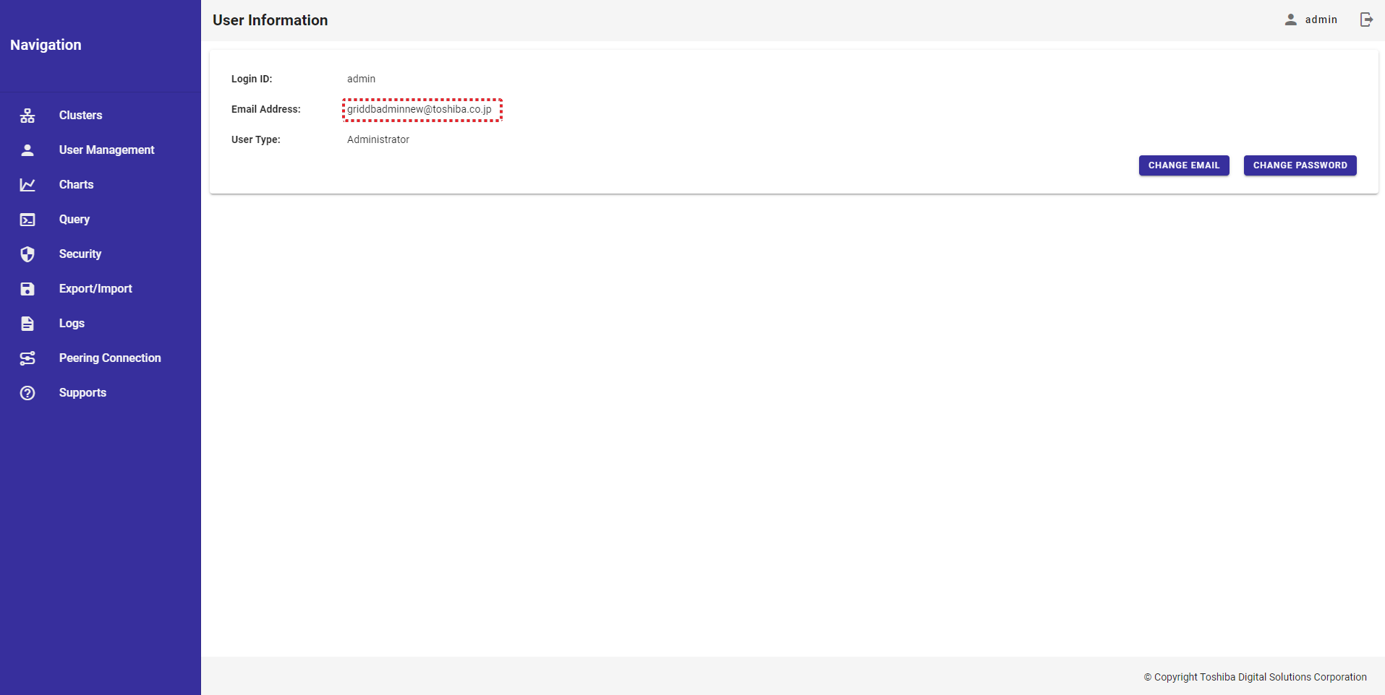Click the Administrator user type value
This screenshot has width=1385, height=695.
(x=378, y=139)
